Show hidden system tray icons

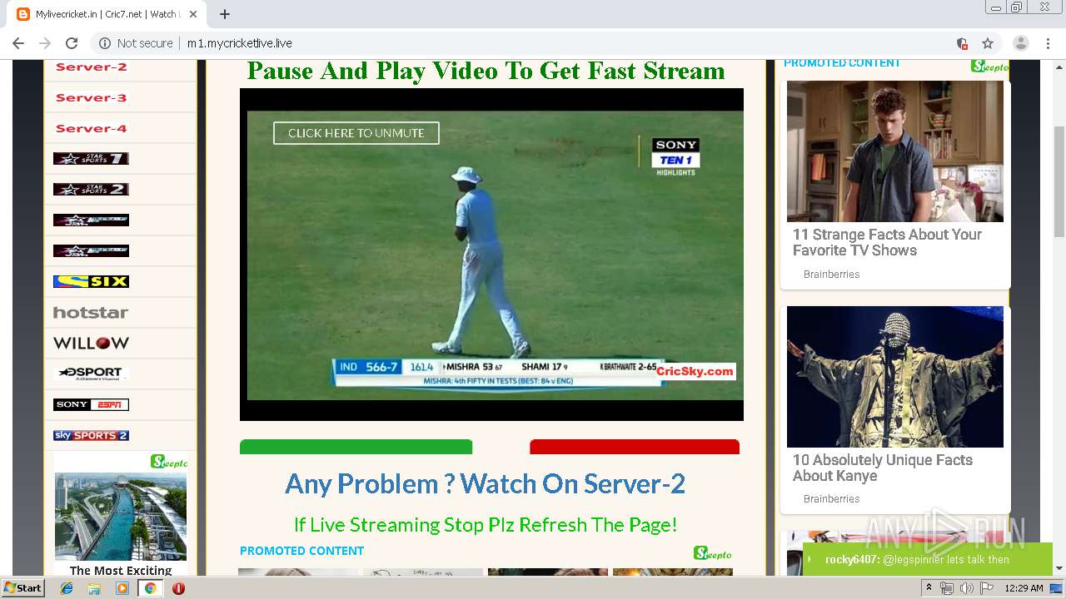pos(929,588)
